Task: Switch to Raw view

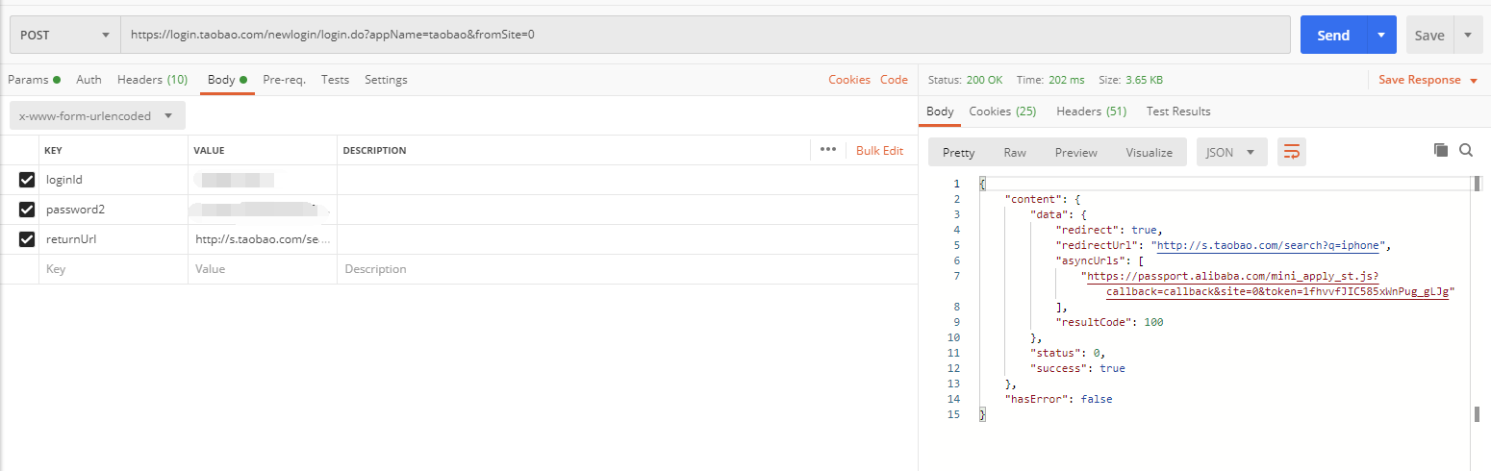Action: [1014, 152]
